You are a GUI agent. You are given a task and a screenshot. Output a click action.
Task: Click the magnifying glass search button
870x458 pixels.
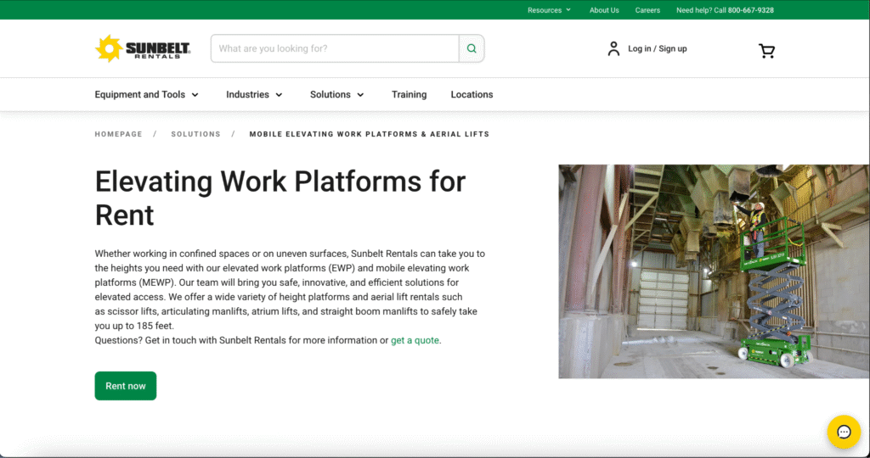pyautogui.click(x=472, y=48)
